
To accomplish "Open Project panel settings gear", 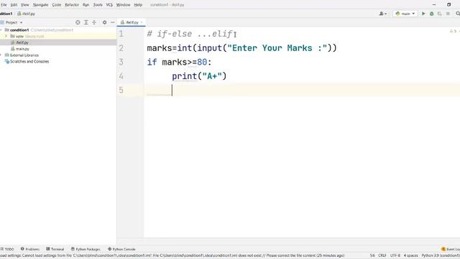I will click(104, 22).
